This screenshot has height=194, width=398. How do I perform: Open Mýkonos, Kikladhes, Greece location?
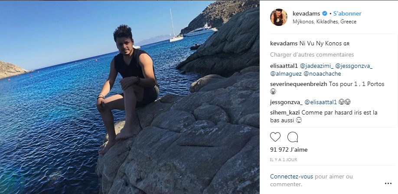pos(324,22)
